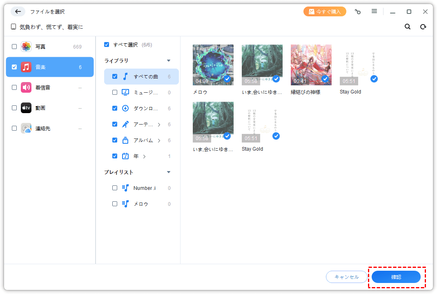Click the Photos app icon in sidebar
The width and height of the screenshot is (437, 294).
click(26, 47)
